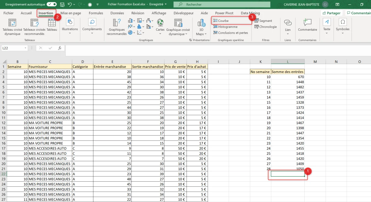Screen dimensions: 371x202
Task: Open hierarchy chart insert menu
Action: point(141,21)
